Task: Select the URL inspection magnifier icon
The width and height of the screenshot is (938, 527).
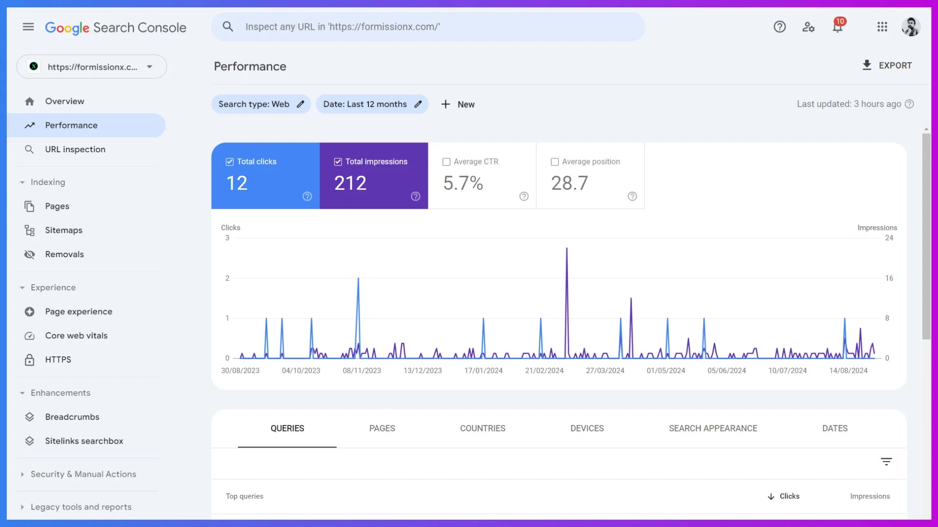Action: click(30, 149)
